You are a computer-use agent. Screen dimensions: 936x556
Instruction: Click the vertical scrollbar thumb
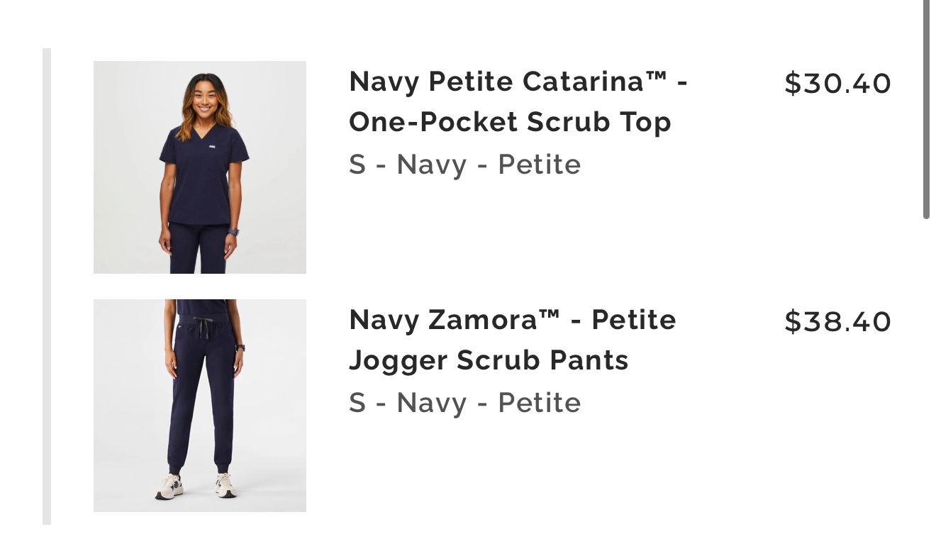coord(926,106)
